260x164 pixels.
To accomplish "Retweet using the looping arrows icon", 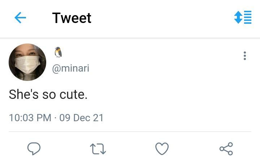I will pyautogui.click(x=98, y=149).
